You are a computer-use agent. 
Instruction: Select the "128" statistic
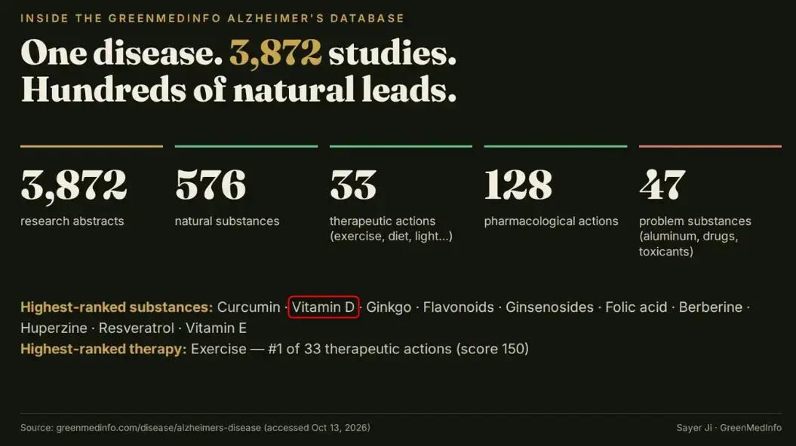coord(518,185)
